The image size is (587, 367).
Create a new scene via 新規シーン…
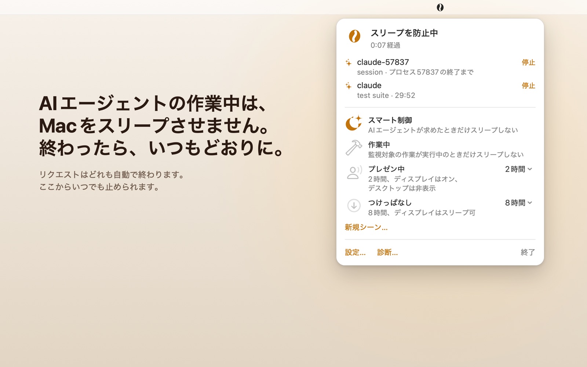pos(366,228)
